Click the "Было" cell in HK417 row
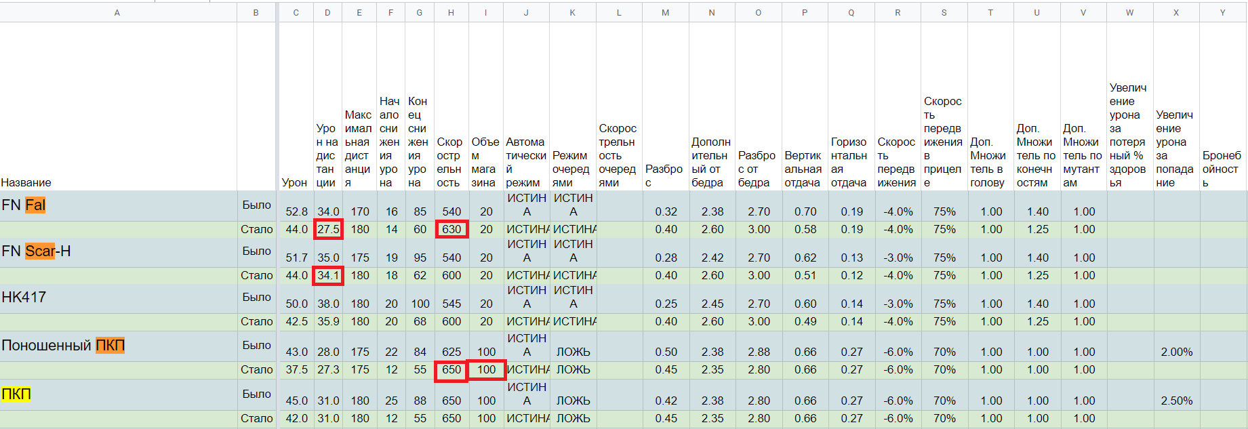1248x429 pixels. coord(256,298)
